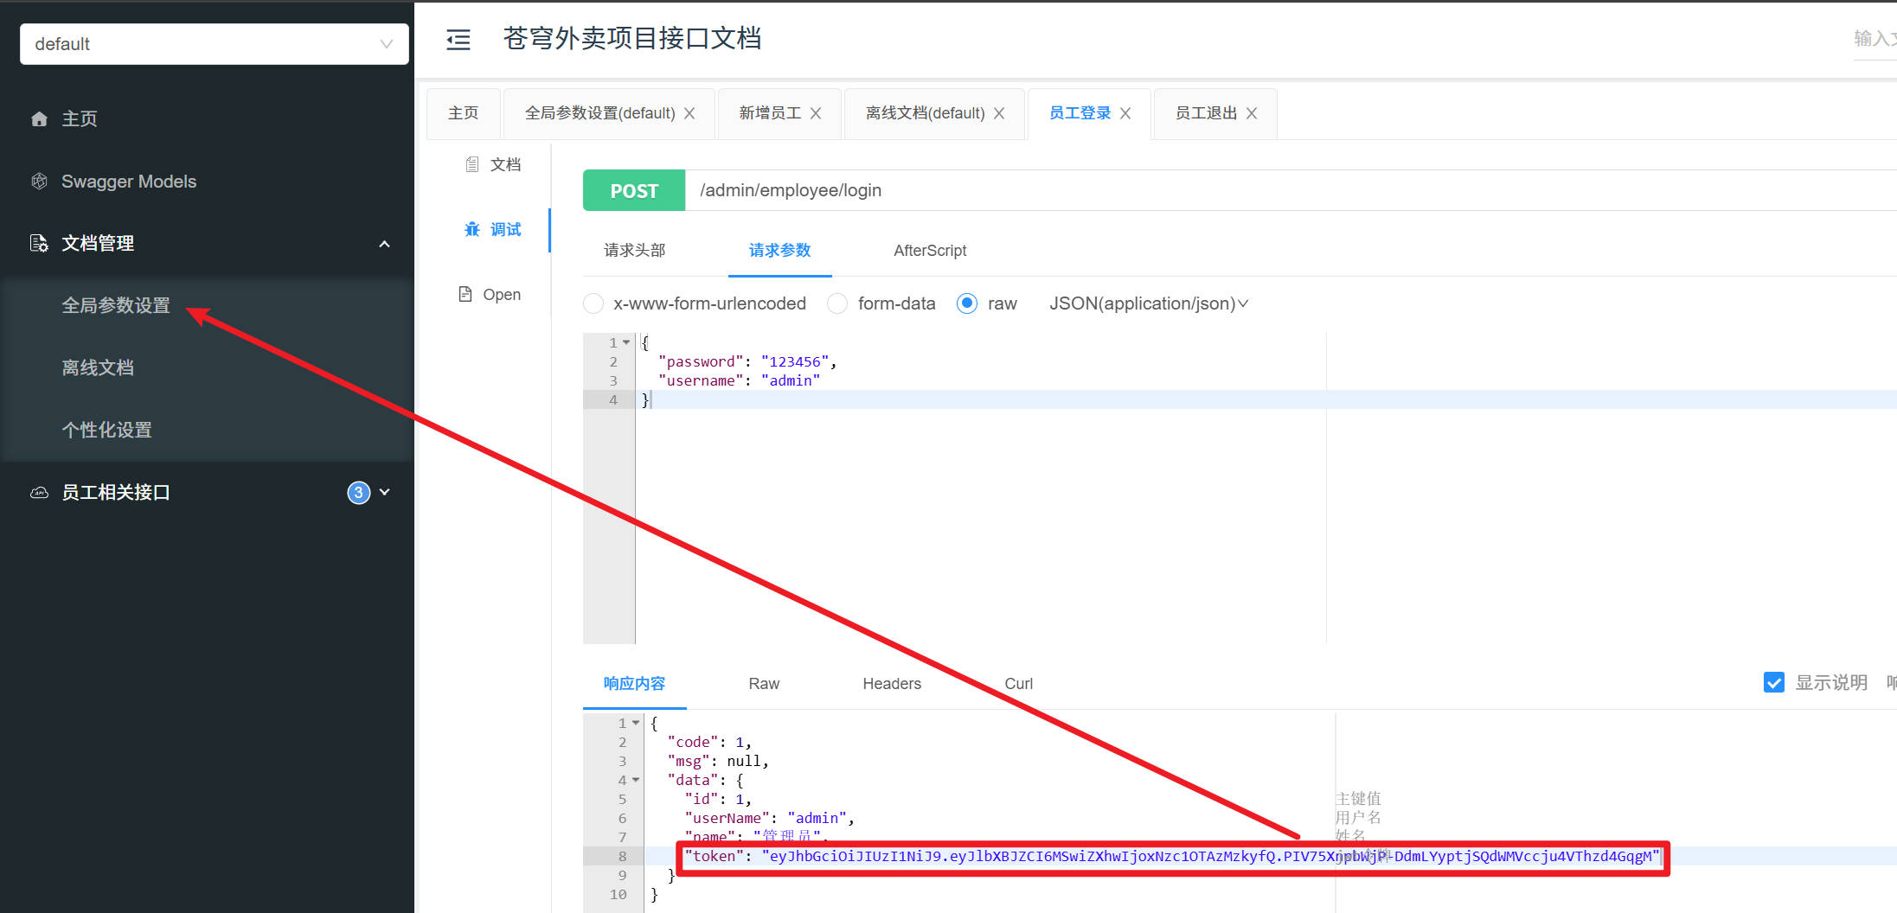The width and height of the screenshot is (1897, 913).
Task: Select x-www-form-urlencoded radio button
Action: pos(593,303)
